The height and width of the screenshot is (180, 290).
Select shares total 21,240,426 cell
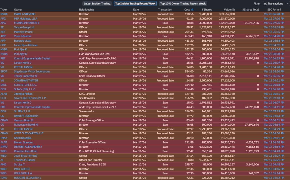click(252, 23)
